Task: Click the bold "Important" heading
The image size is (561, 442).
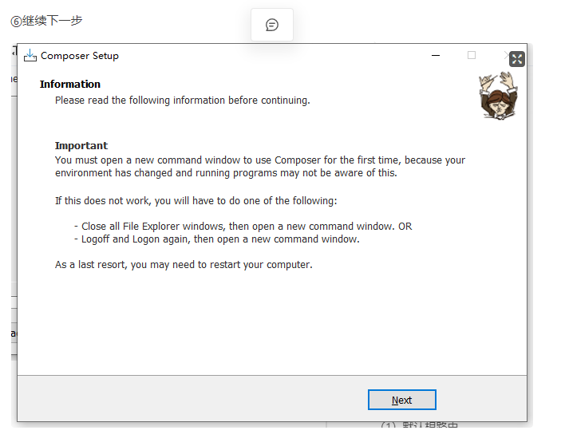Action: 81,145
